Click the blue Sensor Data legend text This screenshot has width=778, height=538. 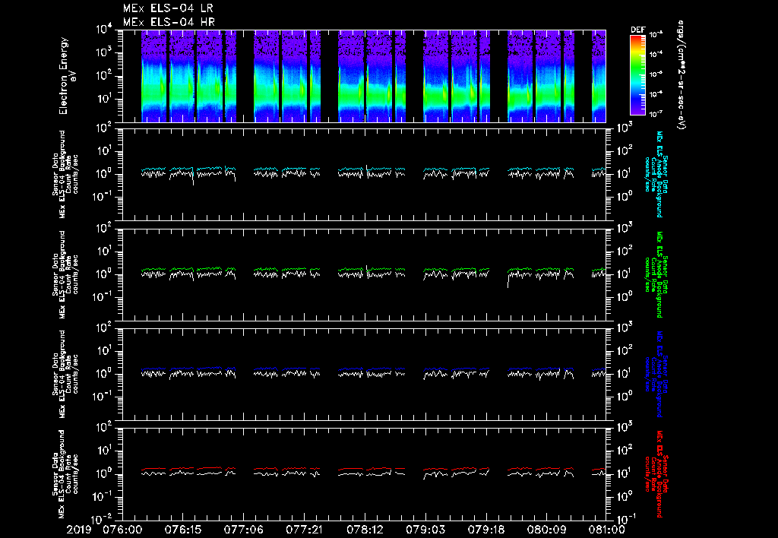(656, 374)
